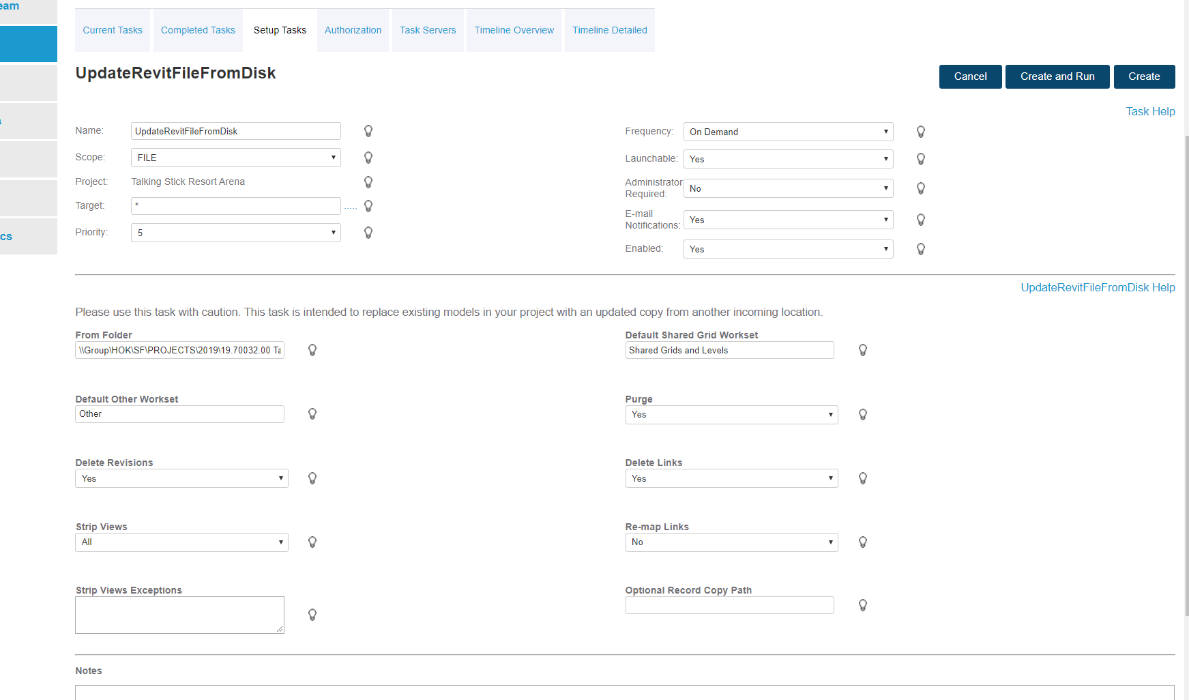Show the Strip Views lightbulb hint

click(312, 542)
